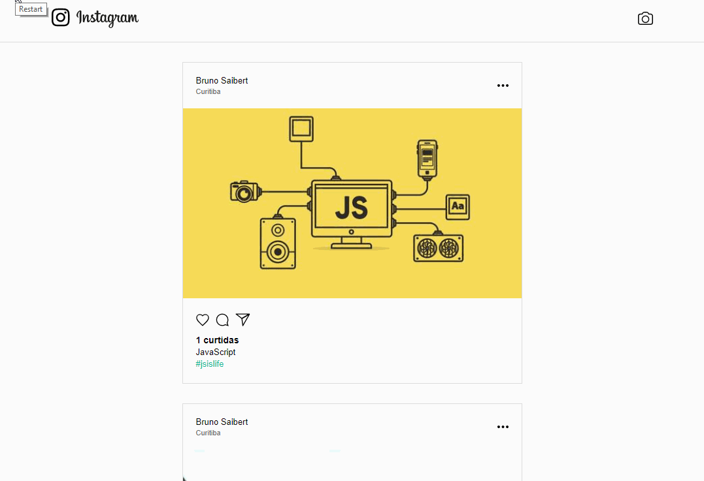The width and height of the screenshot is (704, 481).
Task: Click the Curitiba location under second post
Action: (x=208, y=433)
